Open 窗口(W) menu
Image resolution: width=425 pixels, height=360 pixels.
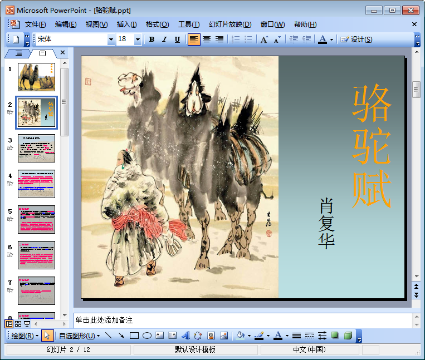tap(273, 24)
